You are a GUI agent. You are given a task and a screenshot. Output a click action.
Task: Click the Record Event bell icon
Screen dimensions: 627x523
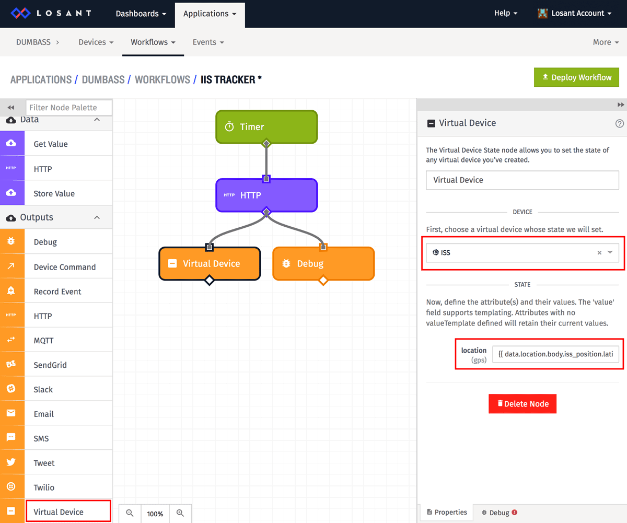[x=11, y=291]
